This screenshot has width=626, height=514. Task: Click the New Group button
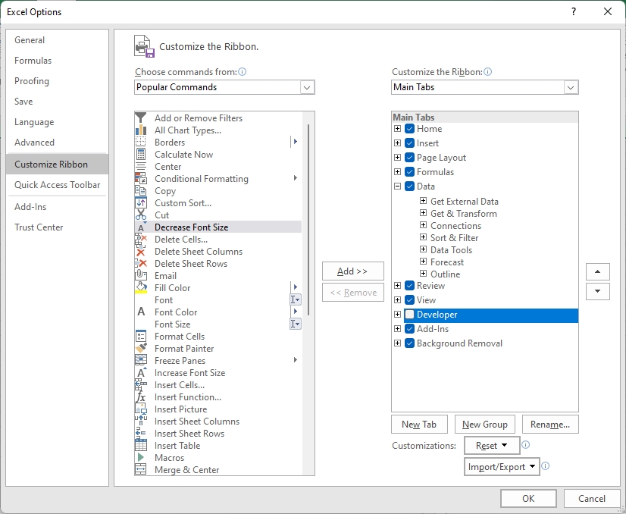485,424
